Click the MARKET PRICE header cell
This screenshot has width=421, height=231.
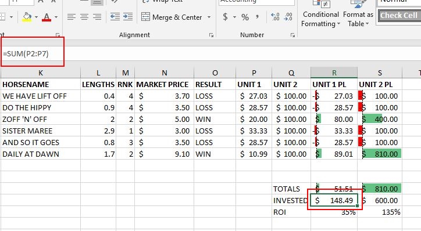pyautogui.click(x=165, y=84)
